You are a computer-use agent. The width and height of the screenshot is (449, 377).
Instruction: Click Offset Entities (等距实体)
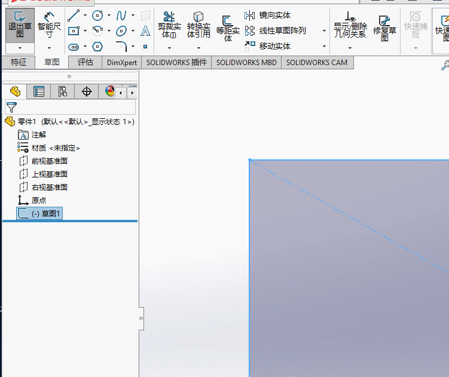(x=228, y=29)
